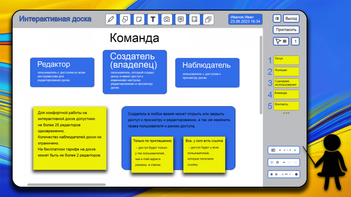The width and height of the screenshot is (351, 197).
Task: Select the sticky note tool
Action: (x=139, y=19)
